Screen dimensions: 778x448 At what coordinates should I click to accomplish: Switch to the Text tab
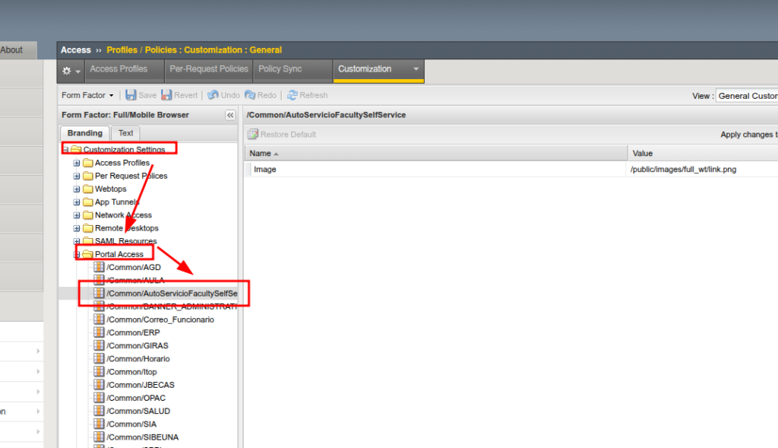[x=125, y=133]
